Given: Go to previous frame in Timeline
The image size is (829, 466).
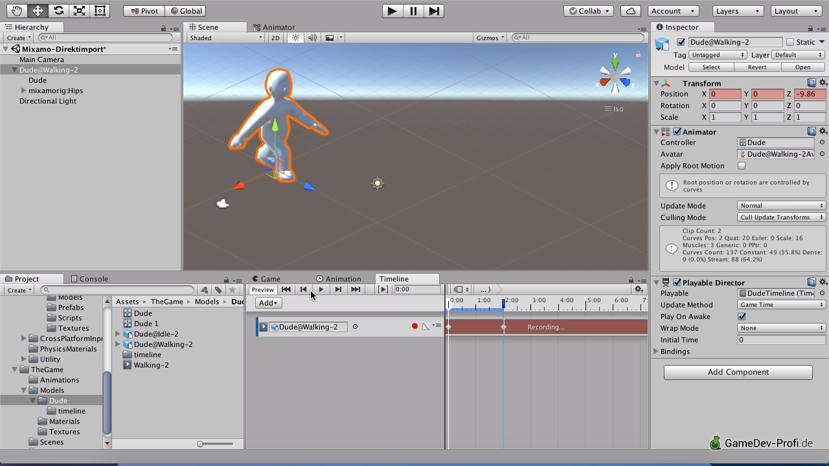Looking at the screenshot, I should (x=303, y=289).
